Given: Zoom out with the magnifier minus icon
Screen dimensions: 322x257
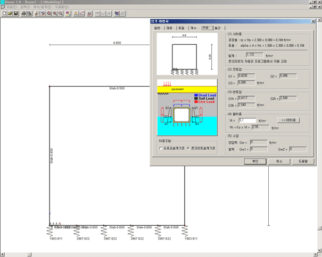Looking at the screenshot, I should coord(61,13).
